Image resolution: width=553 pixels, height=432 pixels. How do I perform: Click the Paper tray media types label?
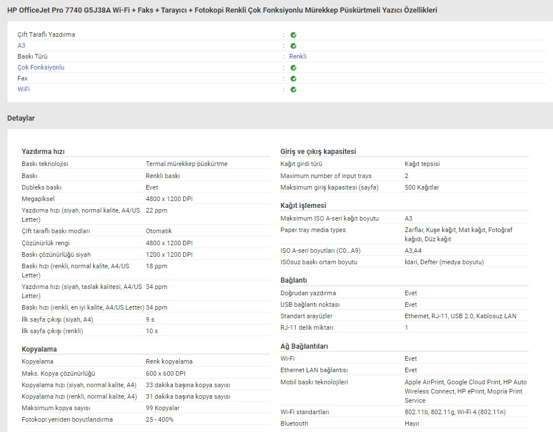(313, 230)
